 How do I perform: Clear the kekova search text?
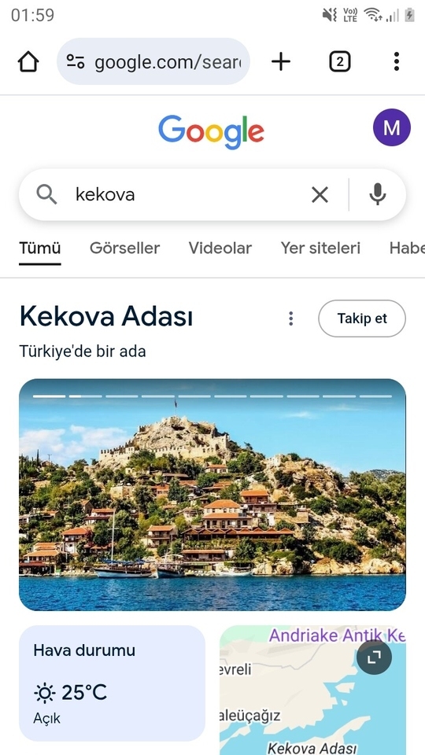tap(320, 194)
